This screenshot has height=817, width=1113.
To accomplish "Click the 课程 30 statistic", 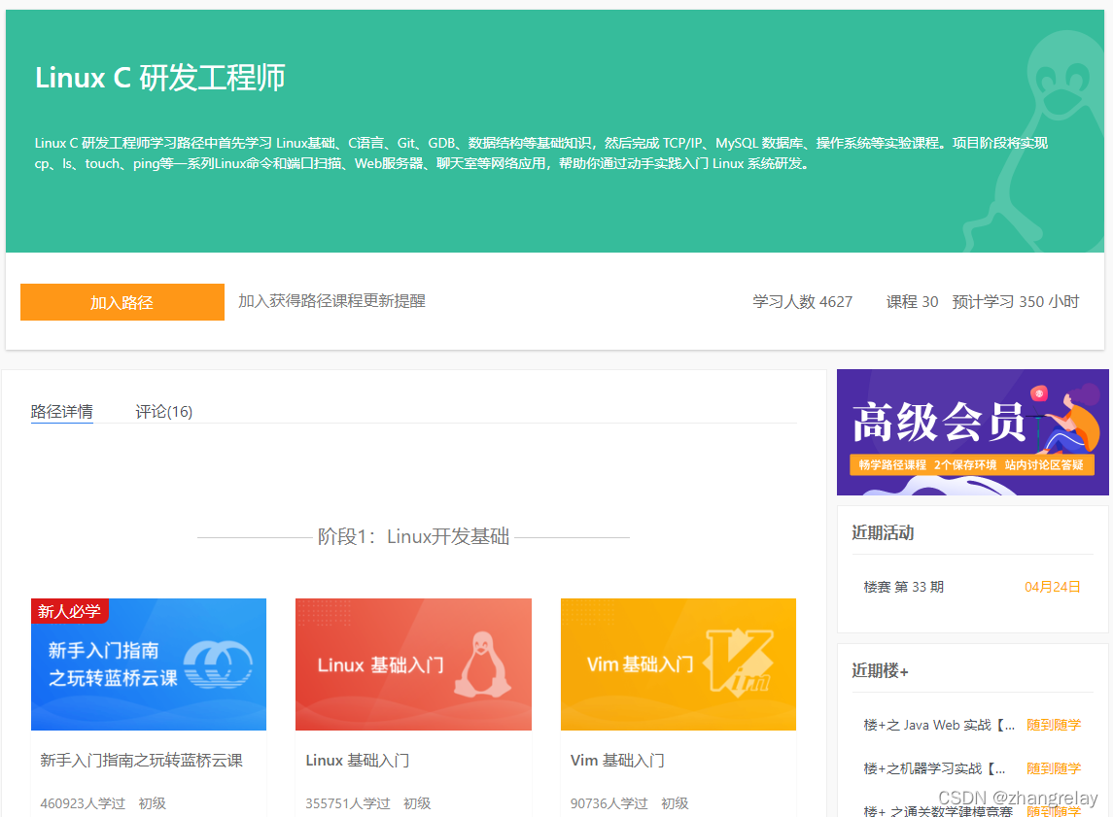I will click(x=912, y=301).
